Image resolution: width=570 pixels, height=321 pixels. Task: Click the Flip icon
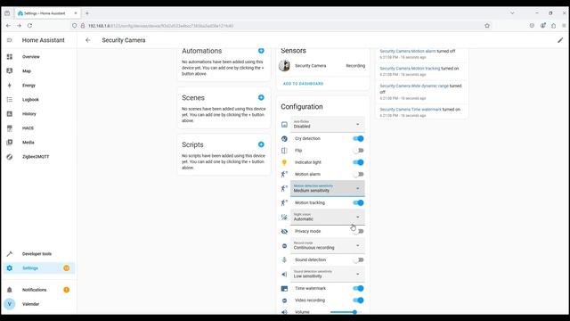click(284, 151)
